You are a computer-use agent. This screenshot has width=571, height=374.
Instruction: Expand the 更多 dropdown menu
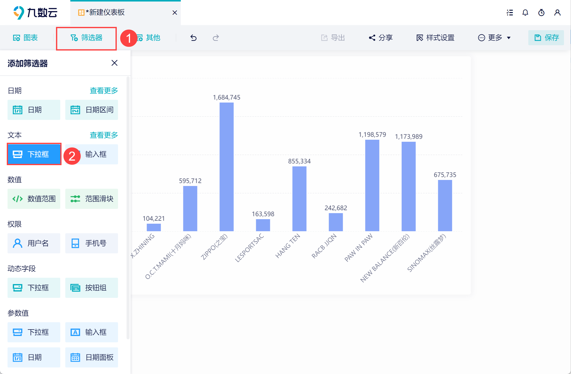pos(494,38)
